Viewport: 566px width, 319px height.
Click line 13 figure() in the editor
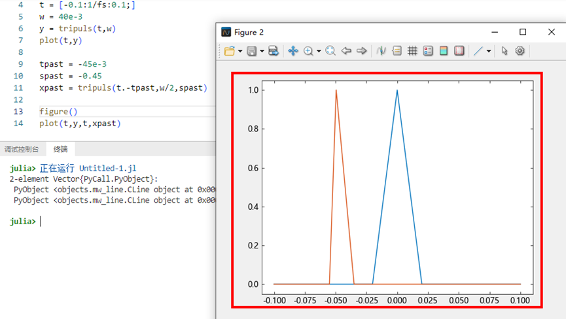[58, 111]
